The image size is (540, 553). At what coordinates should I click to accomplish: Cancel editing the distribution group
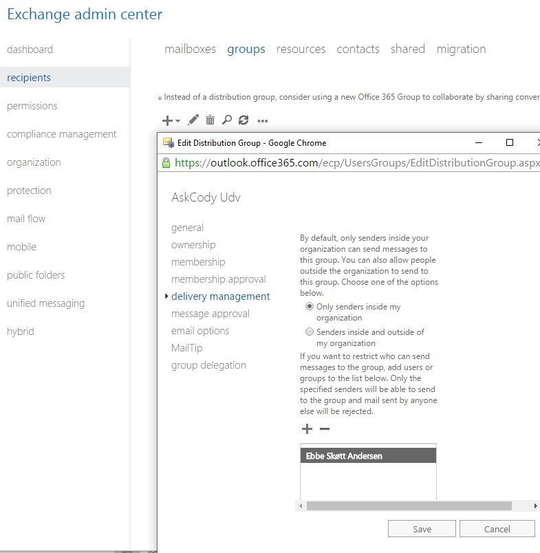coord(497,529)
